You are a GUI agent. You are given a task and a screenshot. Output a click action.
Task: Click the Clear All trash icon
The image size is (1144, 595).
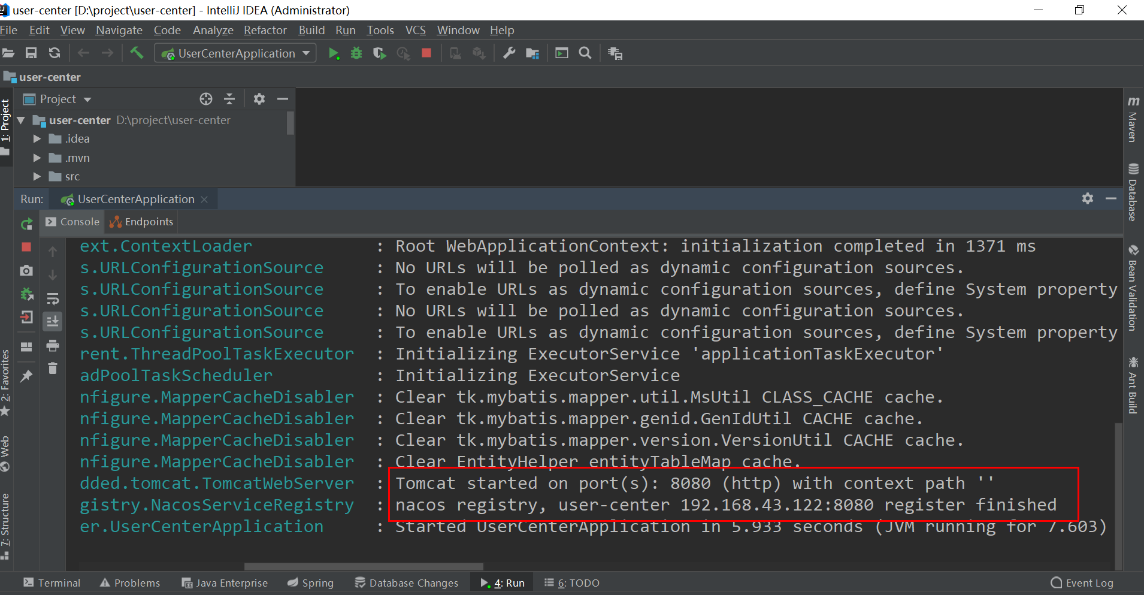[x=53, y=368]
